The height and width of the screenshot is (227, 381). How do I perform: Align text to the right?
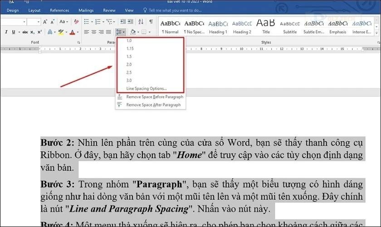[x=101, y=32]
